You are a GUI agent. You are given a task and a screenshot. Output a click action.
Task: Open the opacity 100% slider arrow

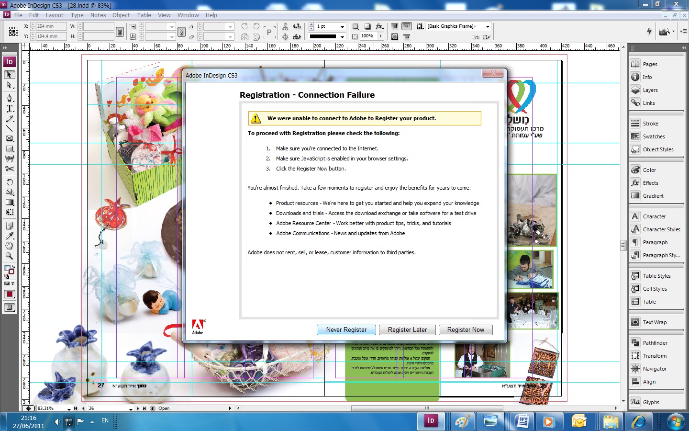pyautogui.click(x=381, y=36)
